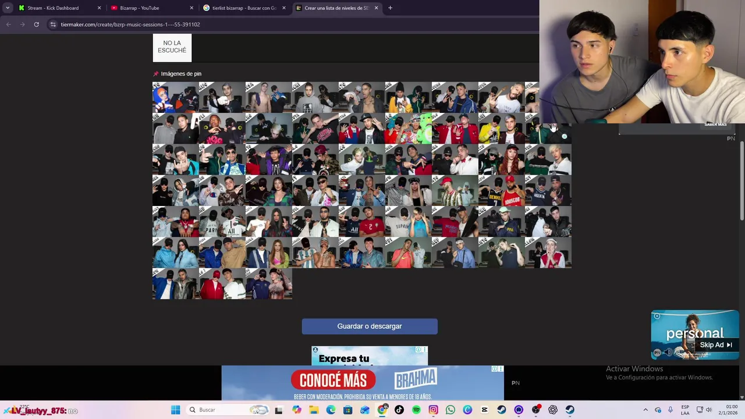This screenshot has height=419, width=745.
Task: Switch the ESP LAA keyboard language
Action: click(x=685, y=410)
